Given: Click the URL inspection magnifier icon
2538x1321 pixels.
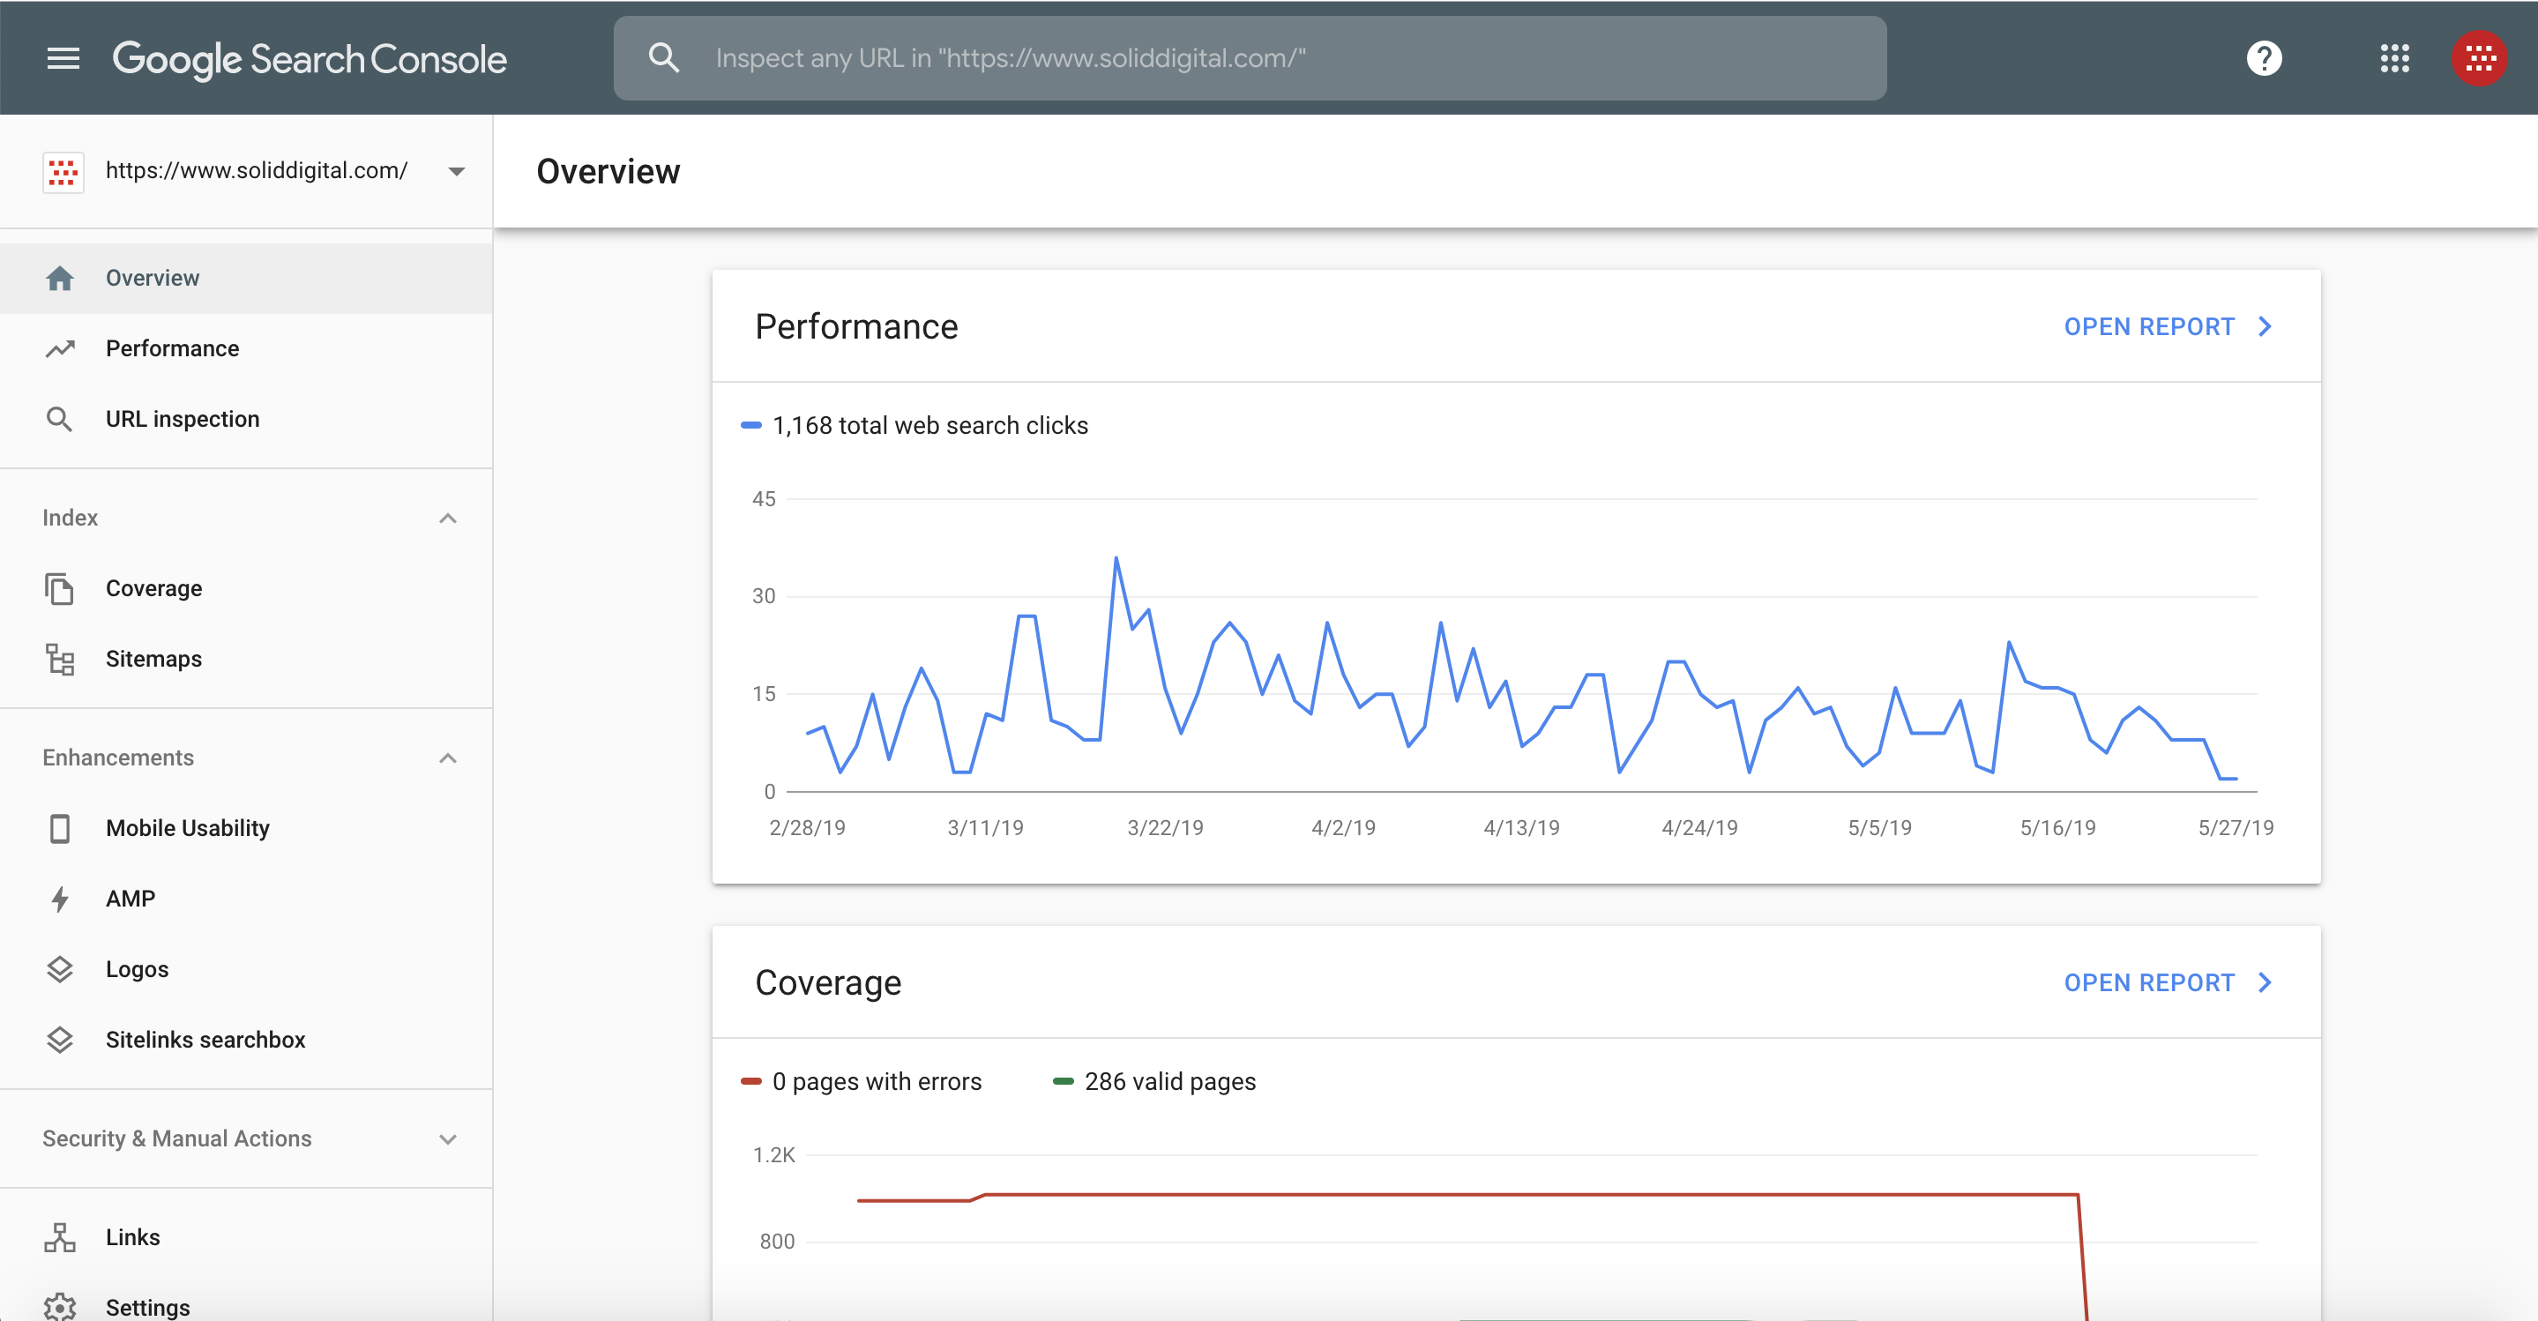Looking at the screenshot, I should pyautogui.click(x=60, y=420).
